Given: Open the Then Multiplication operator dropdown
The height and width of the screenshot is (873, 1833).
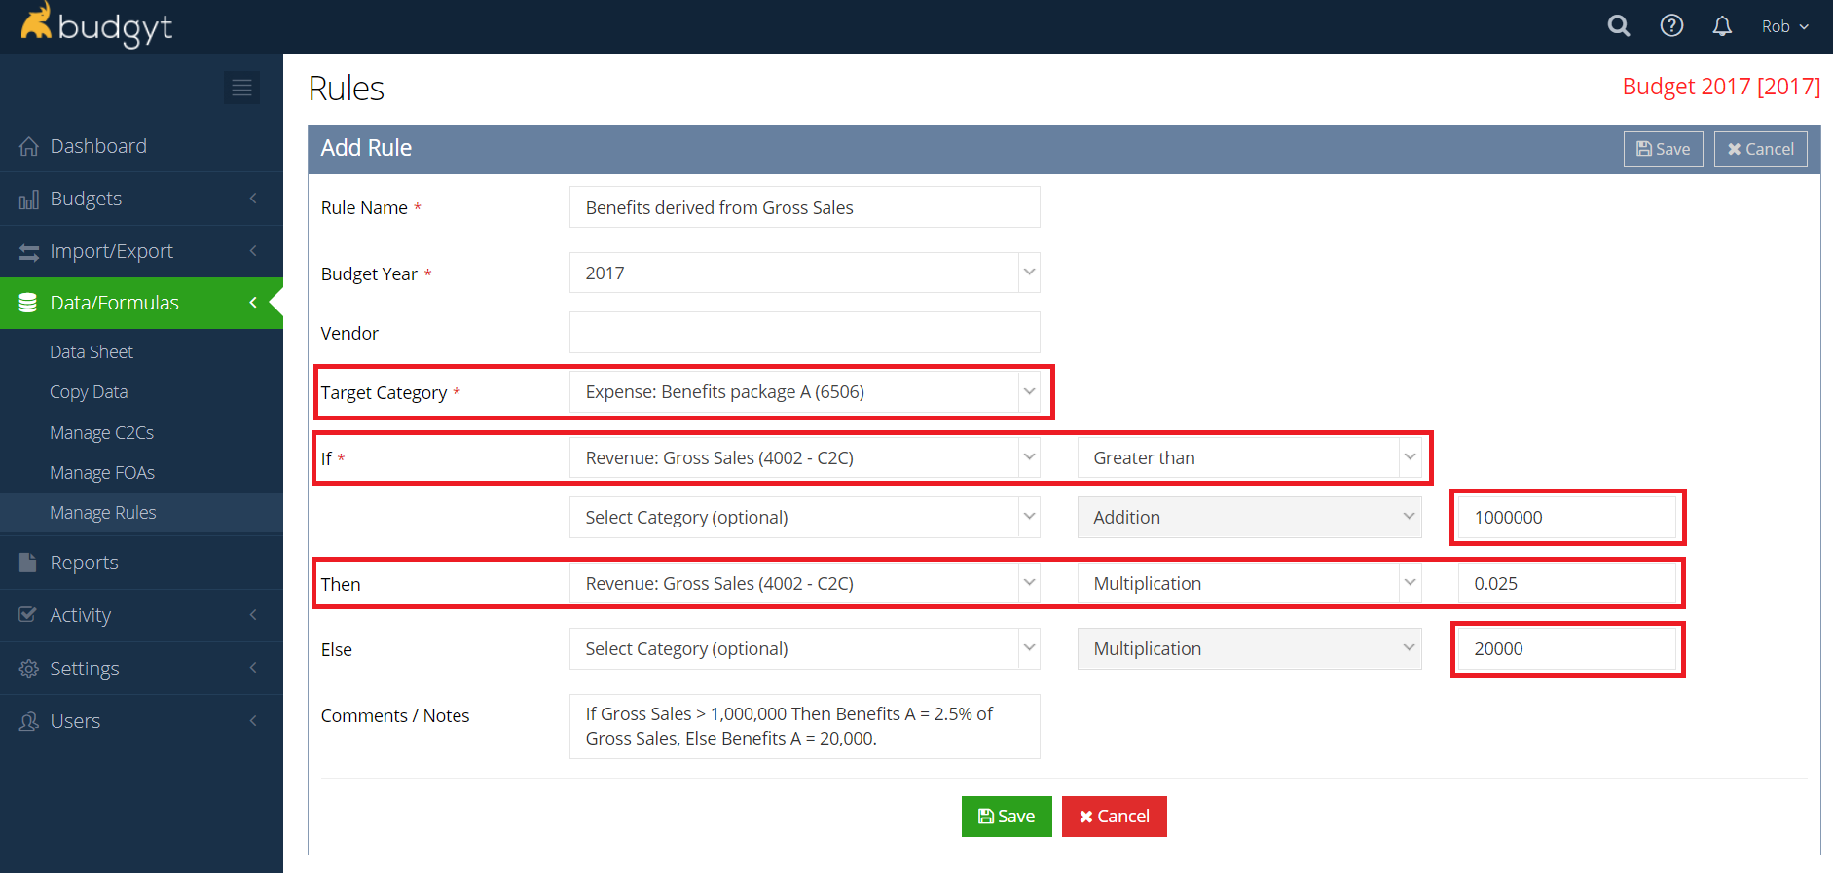Looking at the screenshot, I should pos(1249,583).
